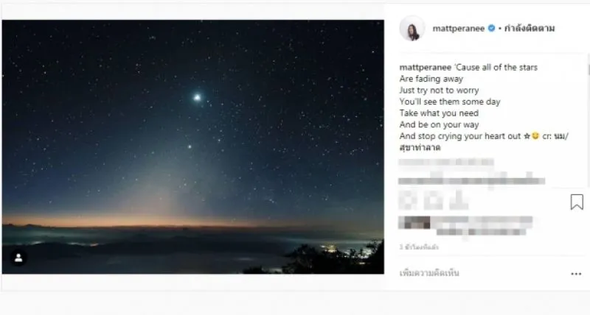Toggle the กำลังติดตาม following status
The height and width of the screenshot is (315, 590).
[529, 29]
